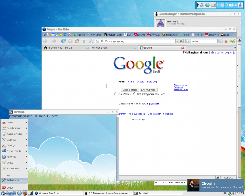Follow the 'Logi välja' link
Viewport: 245px width, 196px height.
[x=230, y=52]
